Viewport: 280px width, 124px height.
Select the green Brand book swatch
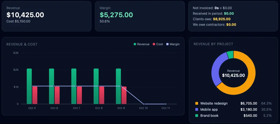point(197,115)
